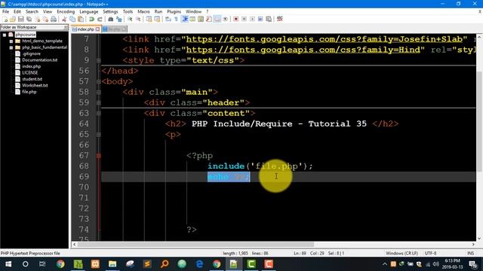
Task: Toggle the Indent Guide toolbar button
Action: tap(185, 19)
